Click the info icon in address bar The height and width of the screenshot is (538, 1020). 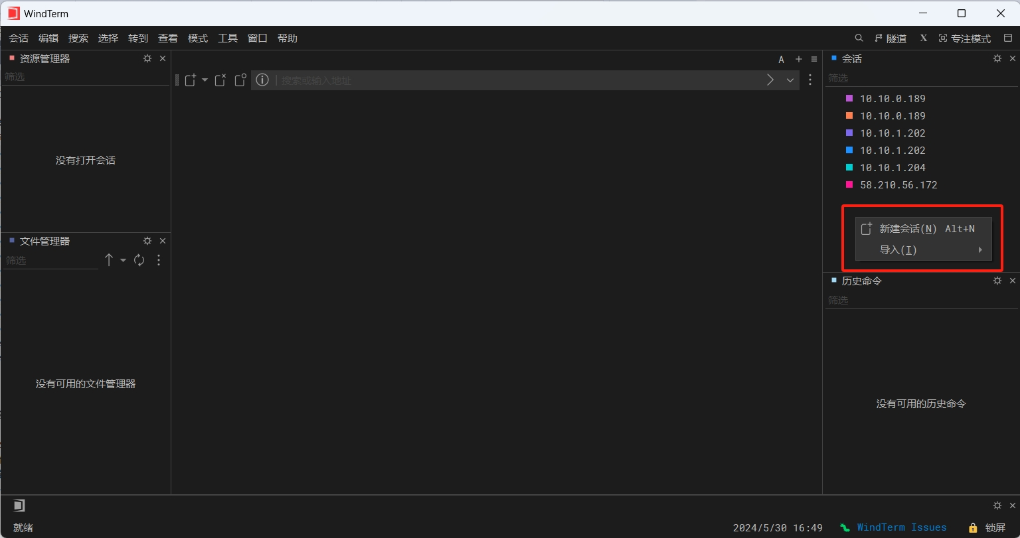click(x=262, y=80)
